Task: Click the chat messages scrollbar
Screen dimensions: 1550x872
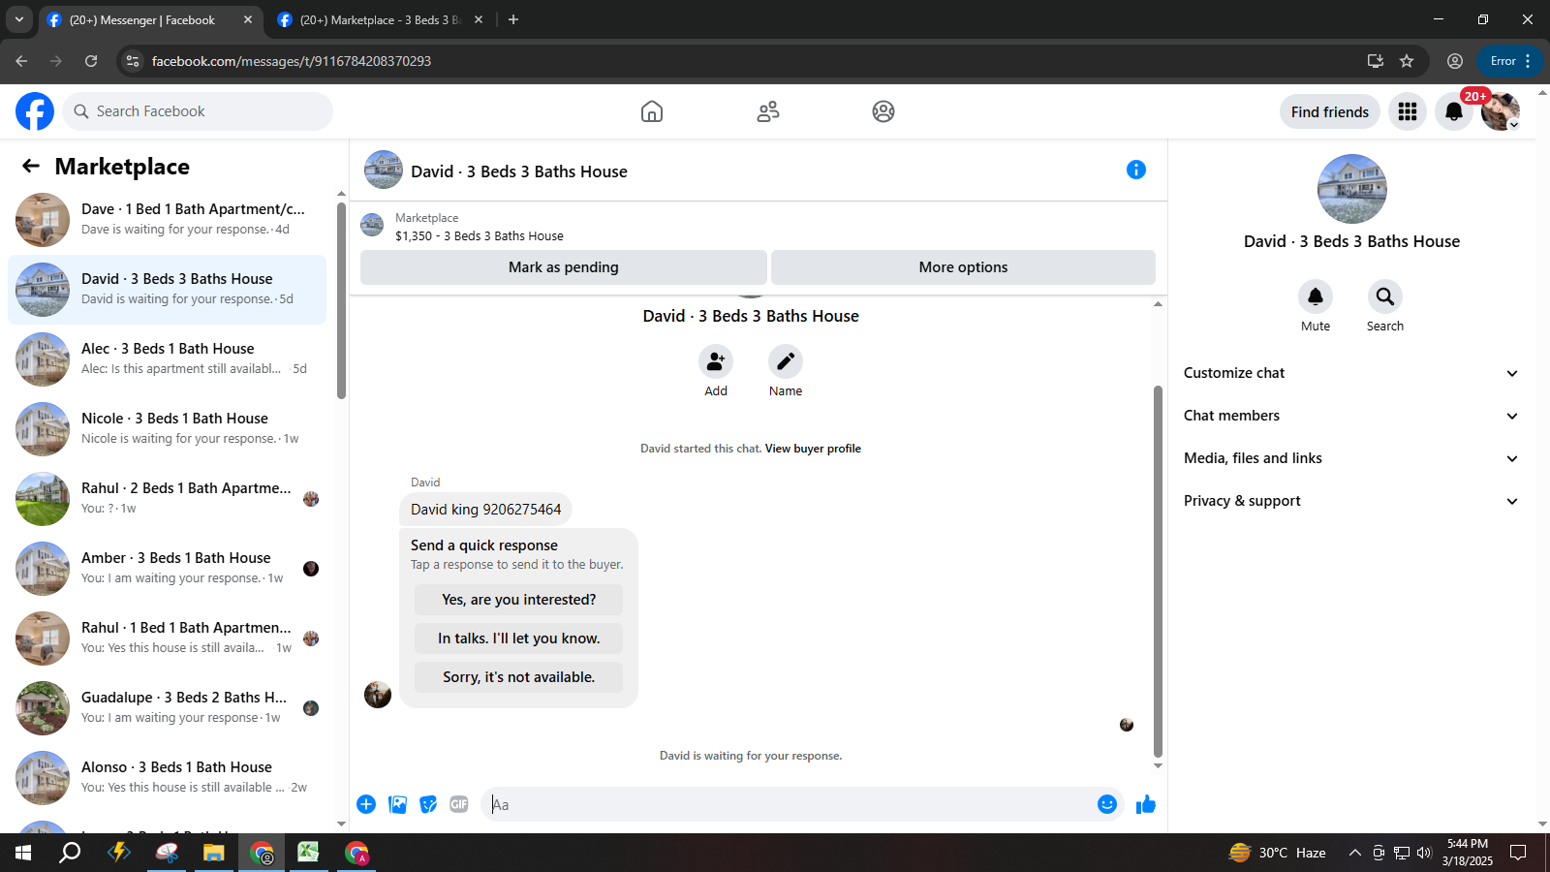Action: (1158, 572)
